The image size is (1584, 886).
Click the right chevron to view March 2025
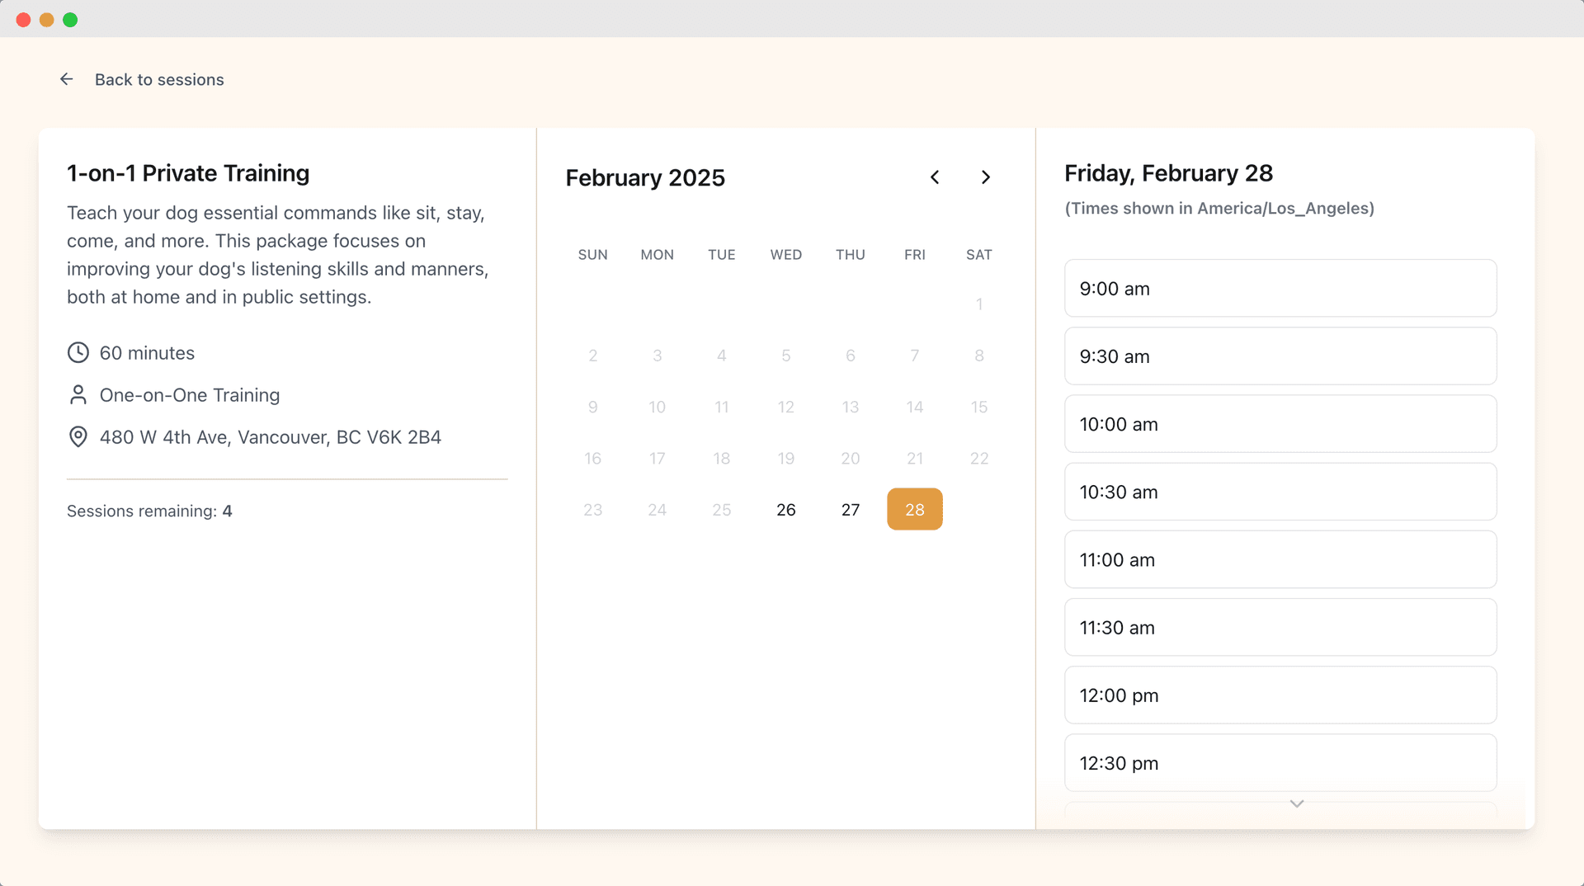point(986,177)
